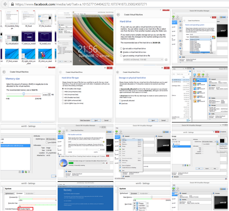The height and width of the screenshot is (211, 229).
Task: Choose 'Clone...' in the context menu
Action: pos(131,142)
